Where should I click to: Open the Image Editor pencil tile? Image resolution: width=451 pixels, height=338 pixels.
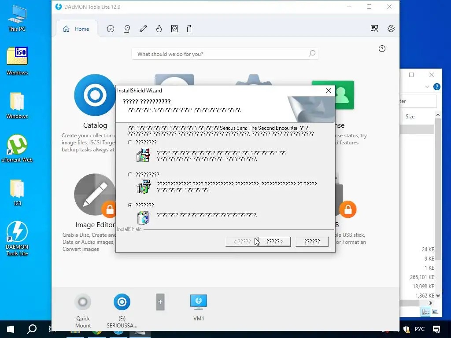[95, 195]
